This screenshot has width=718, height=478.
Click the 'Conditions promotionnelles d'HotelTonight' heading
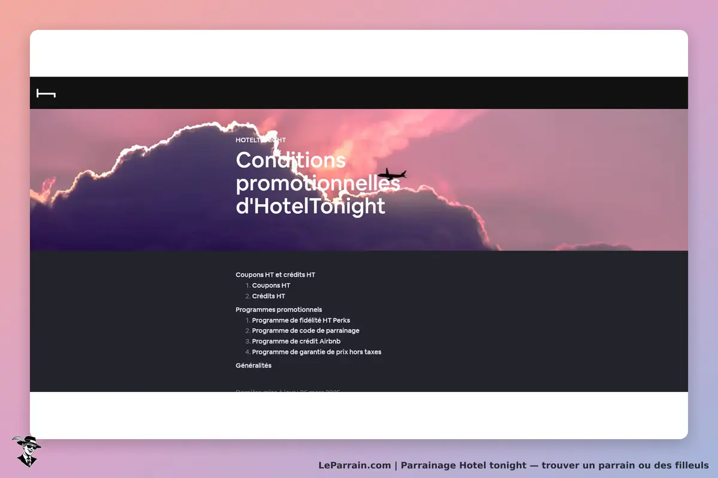318,183
